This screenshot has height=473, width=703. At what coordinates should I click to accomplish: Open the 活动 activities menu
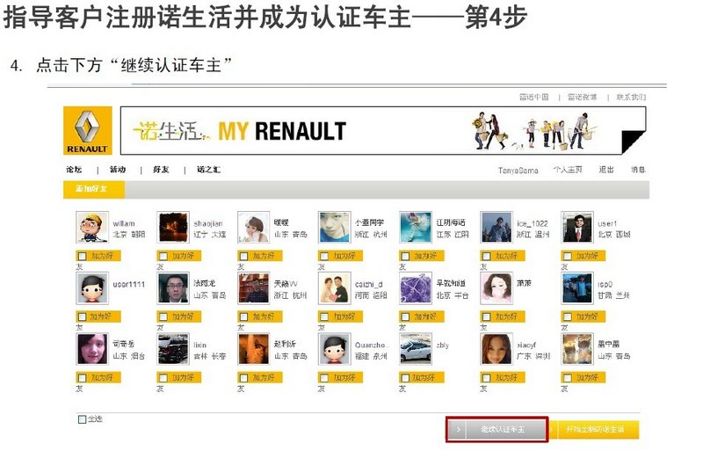pyautogui.click(x=118, y=170)
